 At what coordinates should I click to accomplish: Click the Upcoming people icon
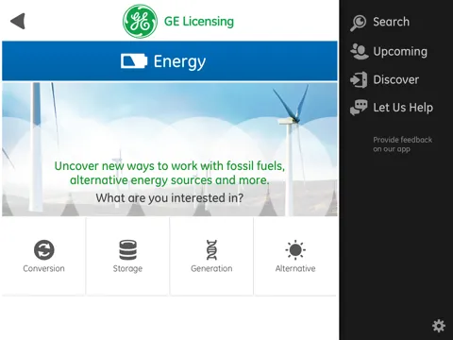(x=359, y=51)
